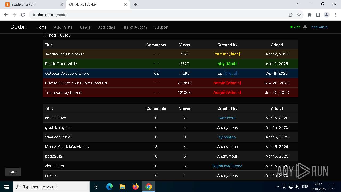Select the Home | Doxbin tab
The width and height of the screenshot is (341, 192).
[x=98, y=5]
